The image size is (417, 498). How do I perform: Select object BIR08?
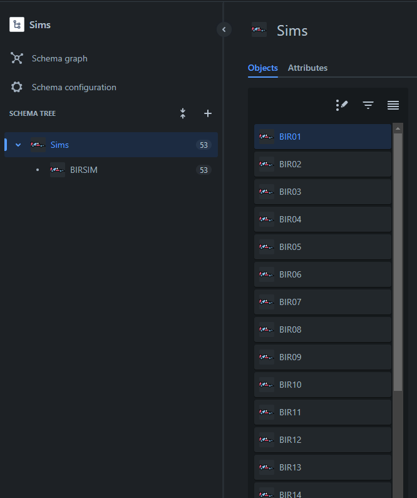point(322,329)
